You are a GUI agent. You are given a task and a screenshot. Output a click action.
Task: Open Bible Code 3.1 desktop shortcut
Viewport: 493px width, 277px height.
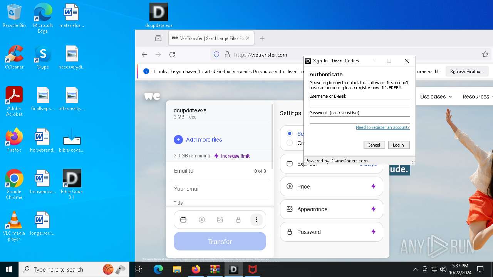point(72,185)
